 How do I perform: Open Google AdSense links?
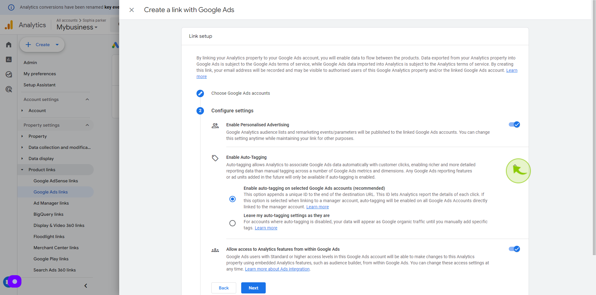[56, 181]
